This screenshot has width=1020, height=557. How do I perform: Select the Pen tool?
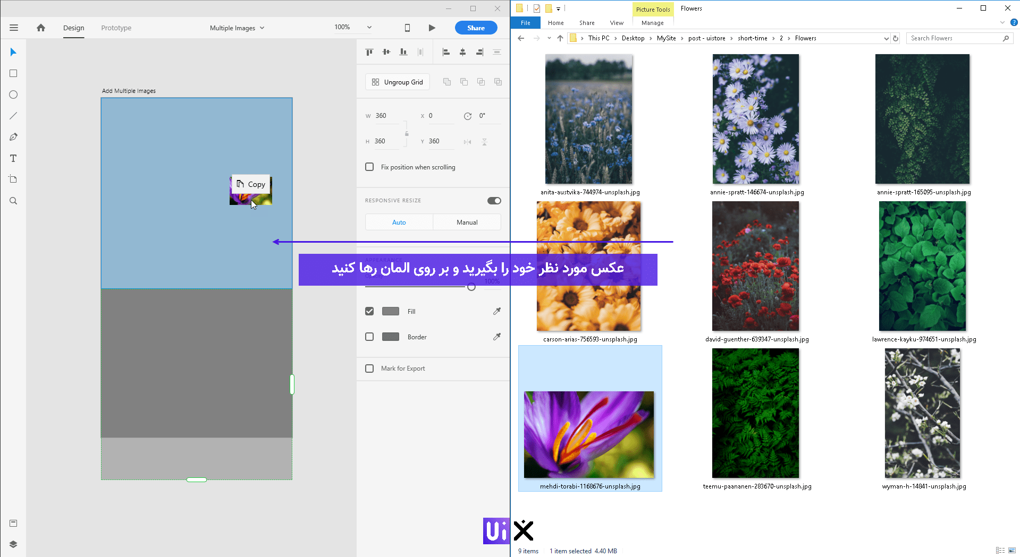click(13, 137)
